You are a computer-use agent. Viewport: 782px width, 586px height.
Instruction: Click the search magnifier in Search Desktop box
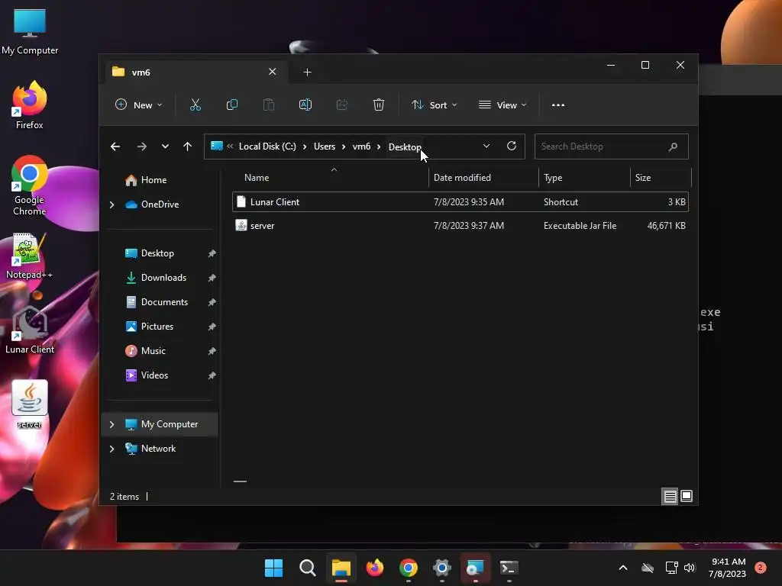pos(673,146)
